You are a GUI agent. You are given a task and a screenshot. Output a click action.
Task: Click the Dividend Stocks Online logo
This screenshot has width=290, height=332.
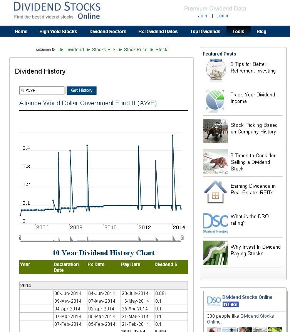coord(57,10)
